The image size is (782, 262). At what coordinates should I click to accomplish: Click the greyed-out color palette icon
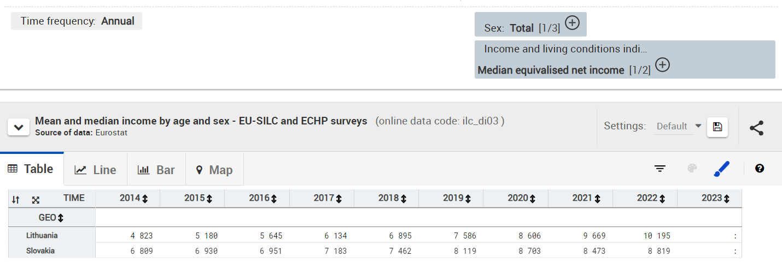pos(692,169)
